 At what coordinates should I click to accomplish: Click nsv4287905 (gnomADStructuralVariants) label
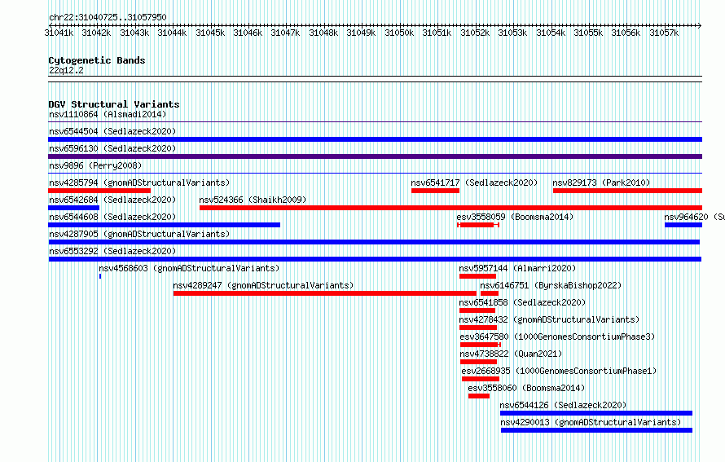(x=139, y=234)
